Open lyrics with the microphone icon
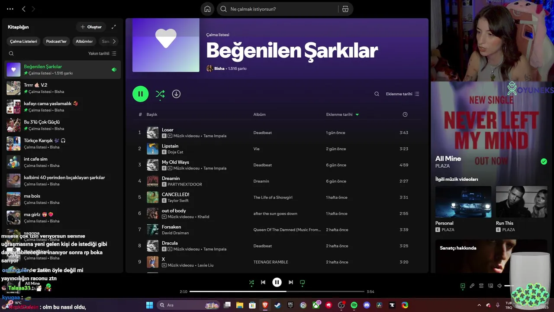 472,286
